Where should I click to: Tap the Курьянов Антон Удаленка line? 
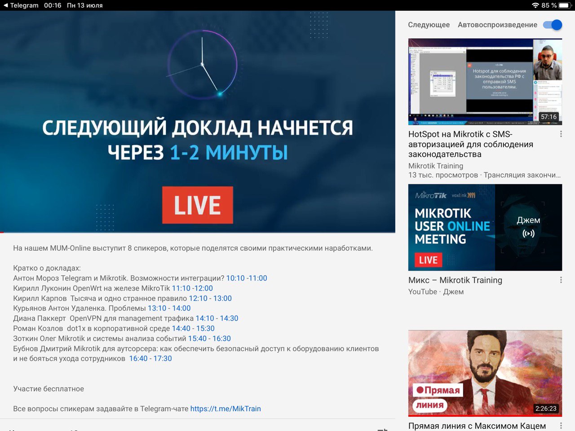[102, 308]
